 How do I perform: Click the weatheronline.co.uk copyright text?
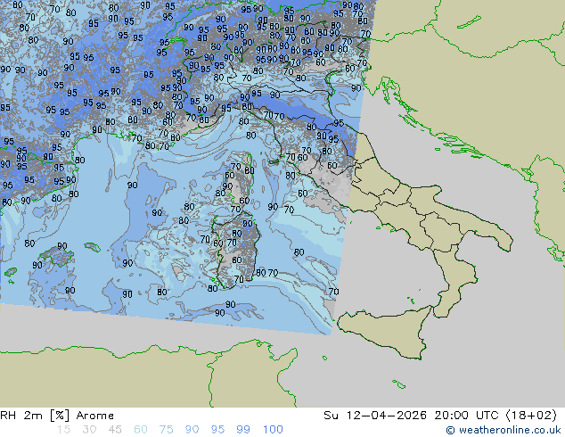(x=503, y=430)
